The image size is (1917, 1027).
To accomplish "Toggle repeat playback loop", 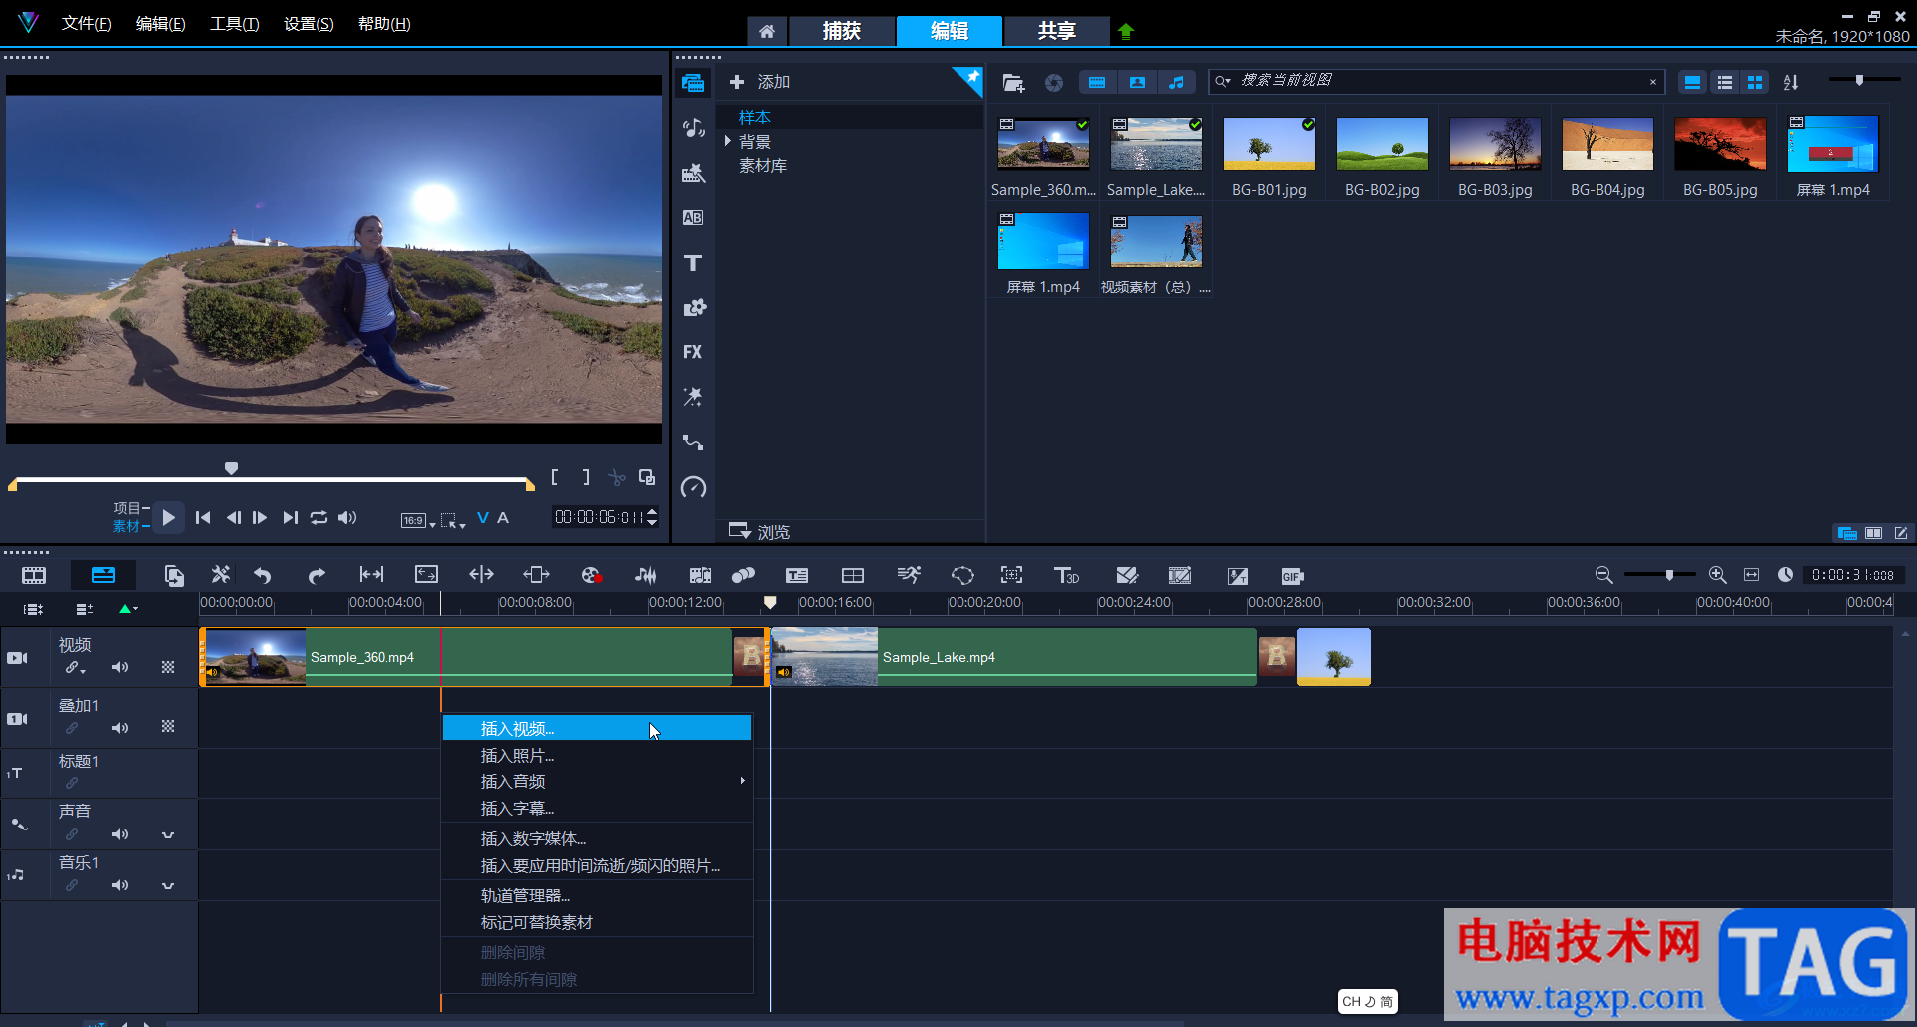I will (319, 517).
